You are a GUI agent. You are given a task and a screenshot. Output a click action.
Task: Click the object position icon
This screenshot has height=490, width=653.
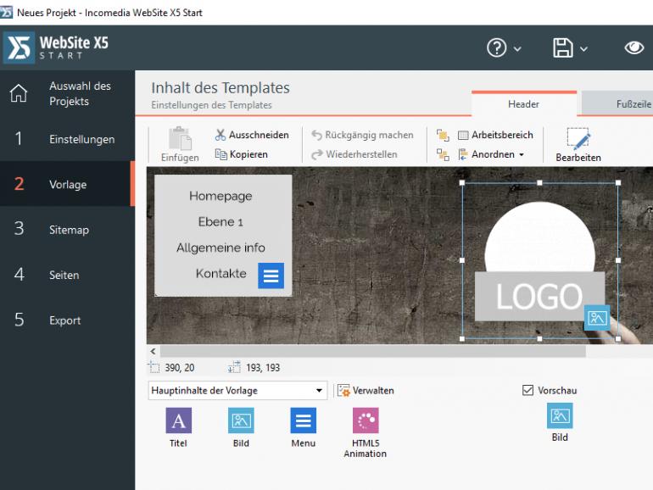pos(153,367)
